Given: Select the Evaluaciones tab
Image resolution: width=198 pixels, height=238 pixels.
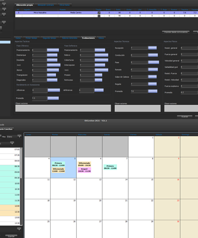Looking at the screenshot, I should click(88, 38).
